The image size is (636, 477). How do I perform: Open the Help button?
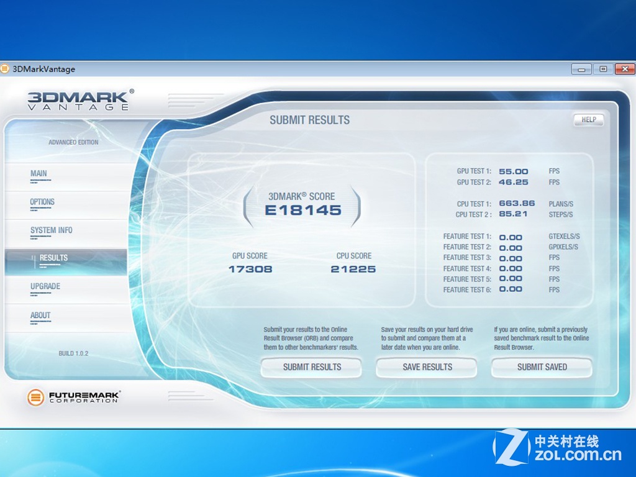(x=588, y=120)
